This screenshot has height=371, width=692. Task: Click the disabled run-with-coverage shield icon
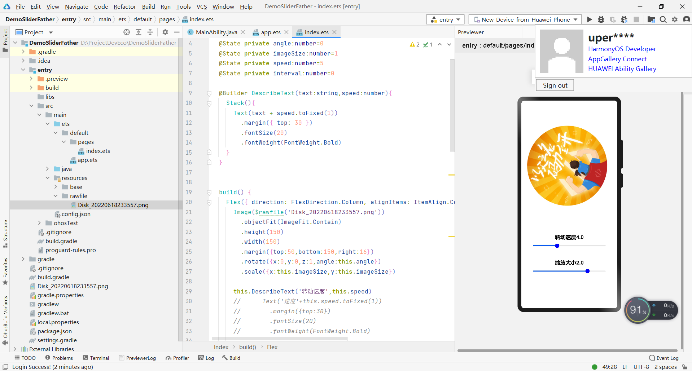click(x=613, y=19)
